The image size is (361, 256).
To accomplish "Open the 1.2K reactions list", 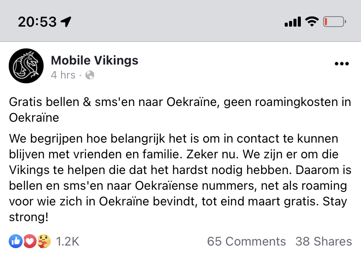I will coord(67,241).
